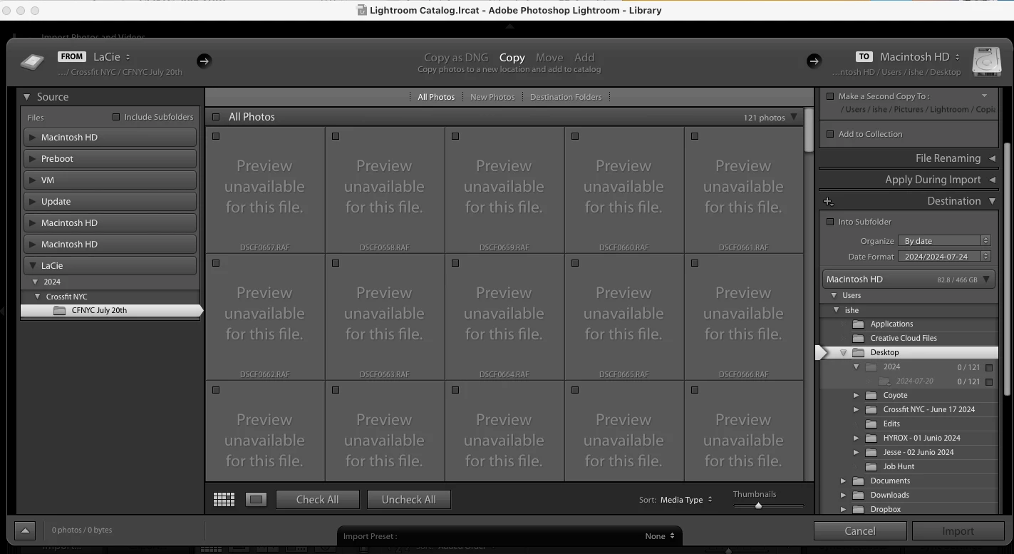Click the Cancel button
The width and height of the screenshot is (1014, 554).
[860, 530]
